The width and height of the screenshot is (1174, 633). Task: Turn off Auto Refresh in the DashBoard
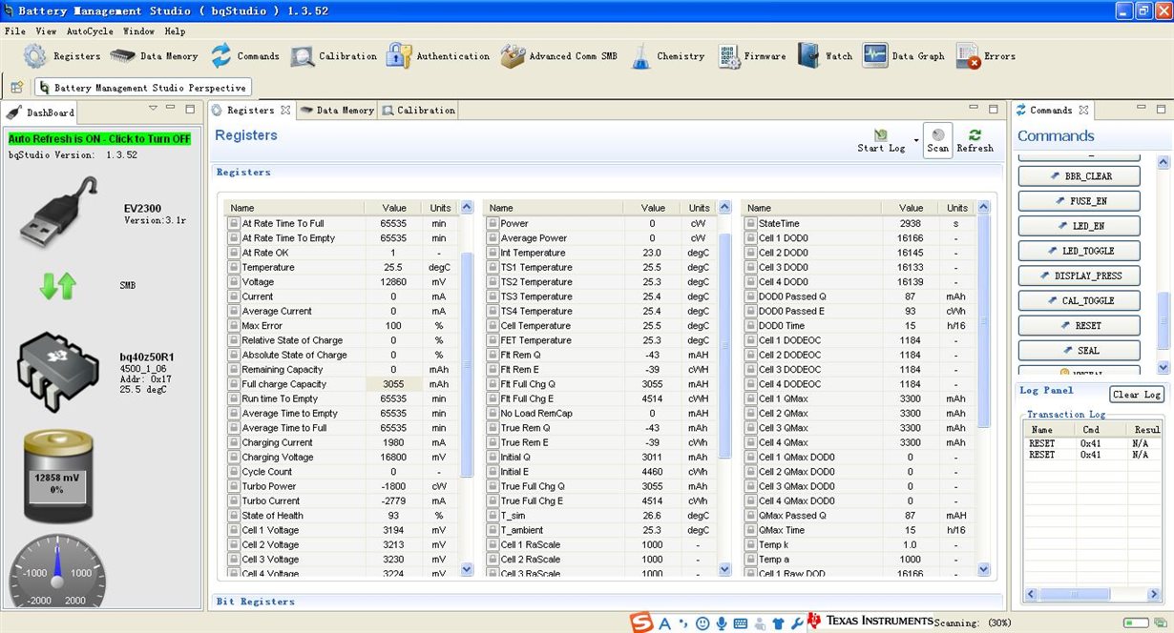(x=99, y=139)
